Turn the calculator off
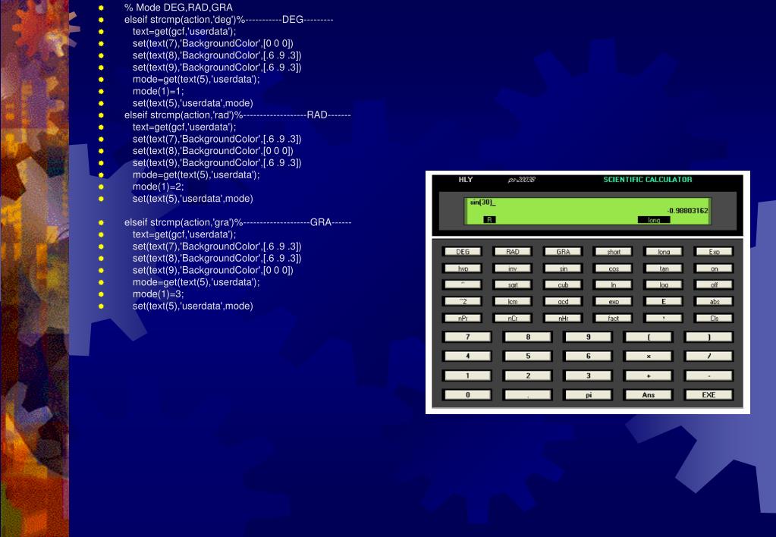The width and height of the screenshot is (776, 537). 714,284
